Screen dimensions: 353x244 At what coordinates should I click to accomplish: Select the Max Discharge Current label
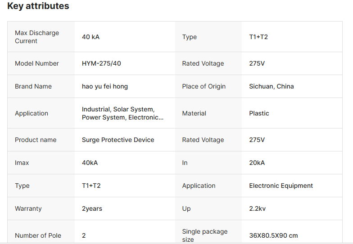(37, 37)
